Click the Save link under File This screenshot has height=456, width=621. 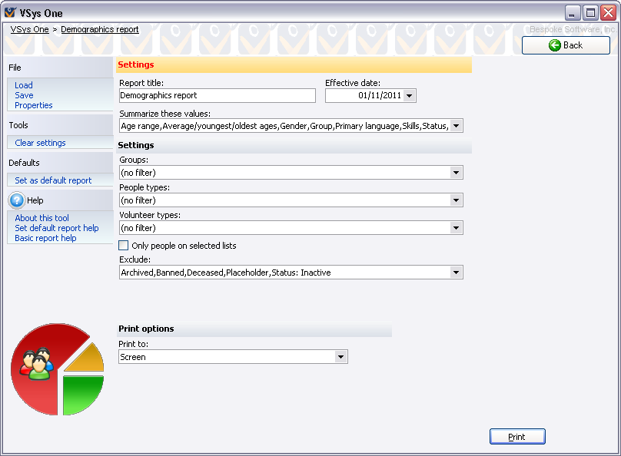pyautogui.click(x=24, y=95)
